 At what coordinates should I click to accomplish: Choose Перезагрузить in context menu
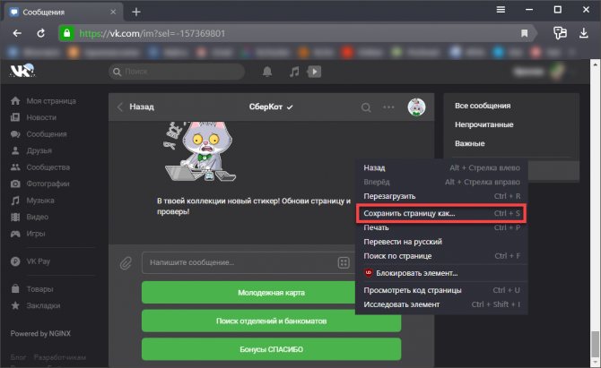tap(441, 196)
